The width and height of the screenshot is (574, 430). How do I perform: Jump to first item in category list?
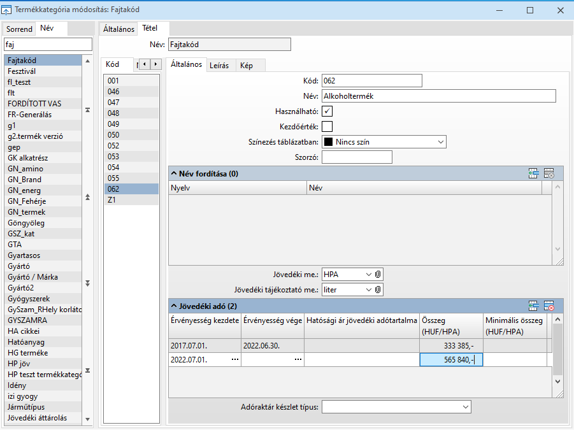(88, 110)
